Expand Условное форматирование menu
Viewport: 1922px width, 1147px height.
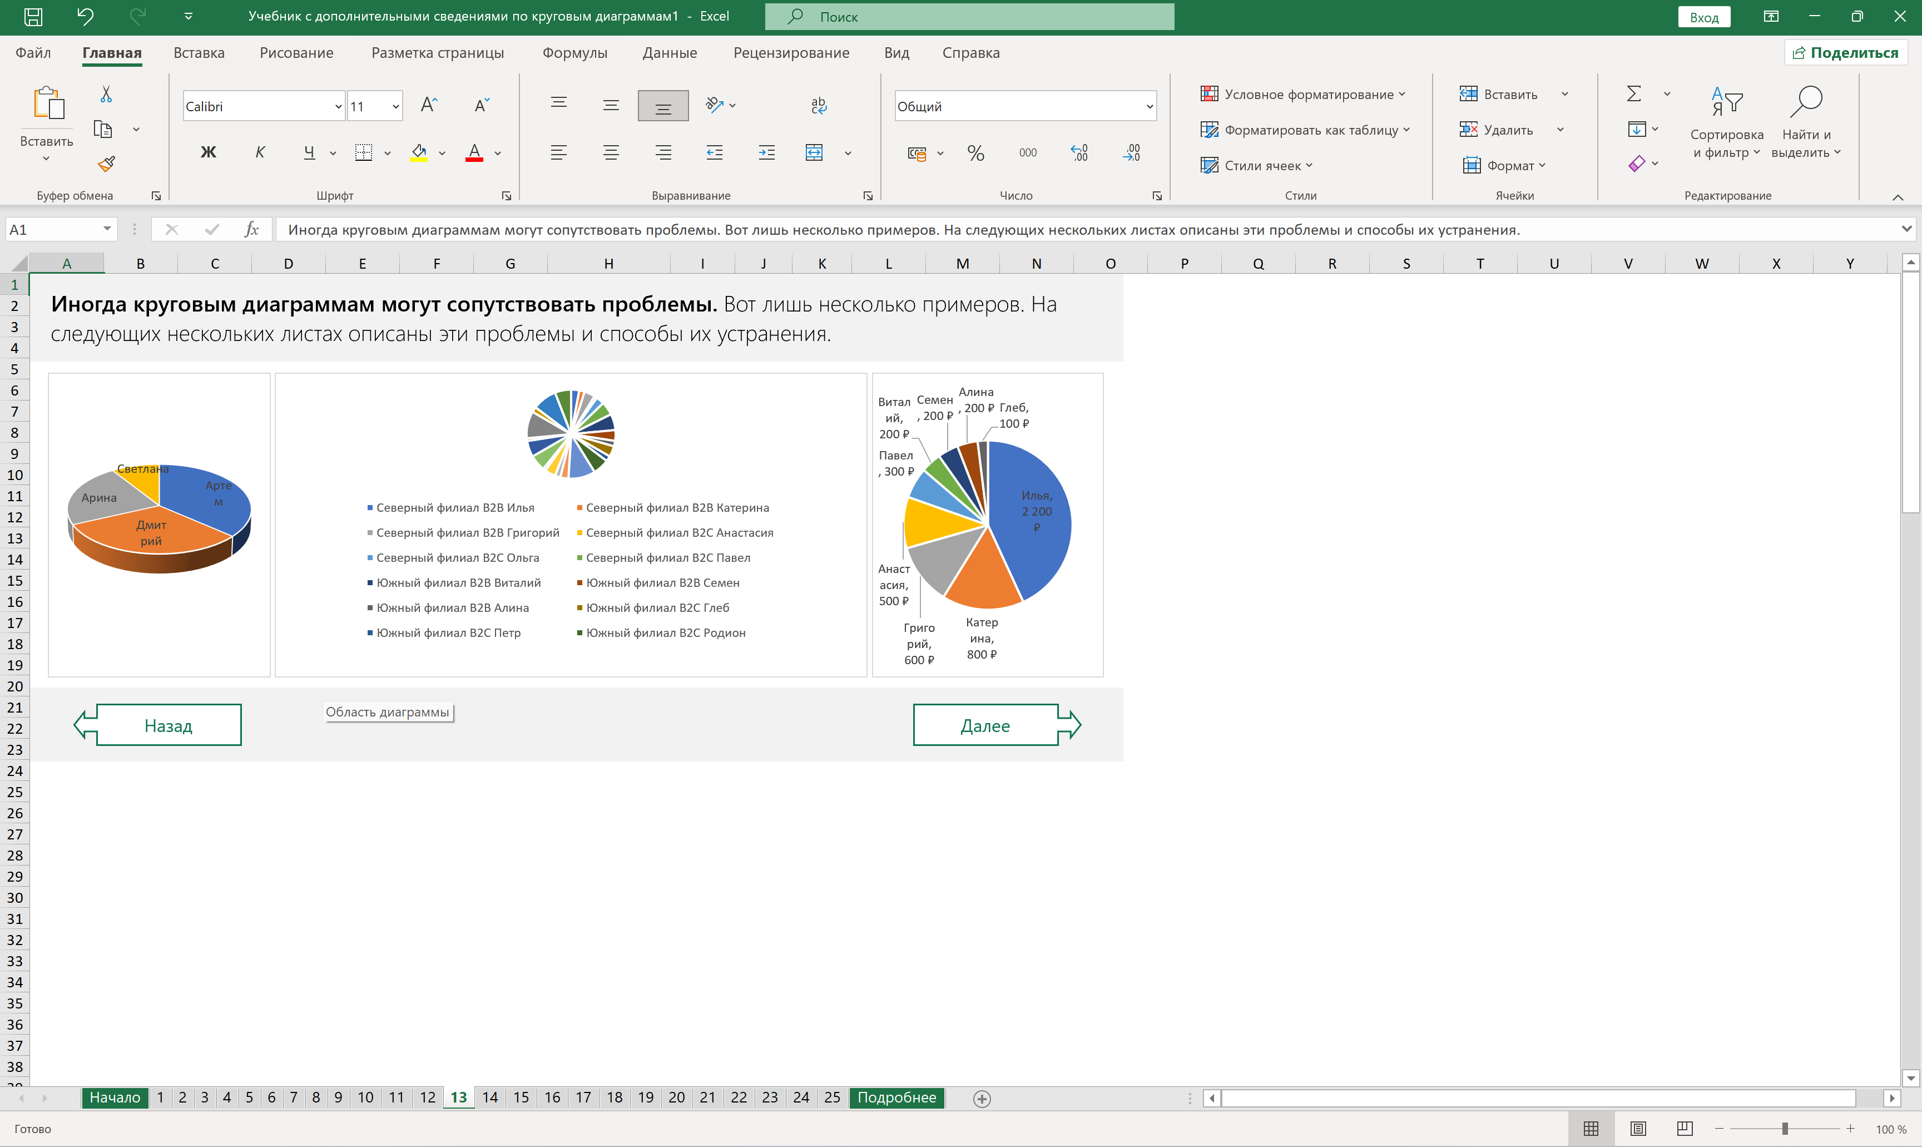coord(1303,95)
